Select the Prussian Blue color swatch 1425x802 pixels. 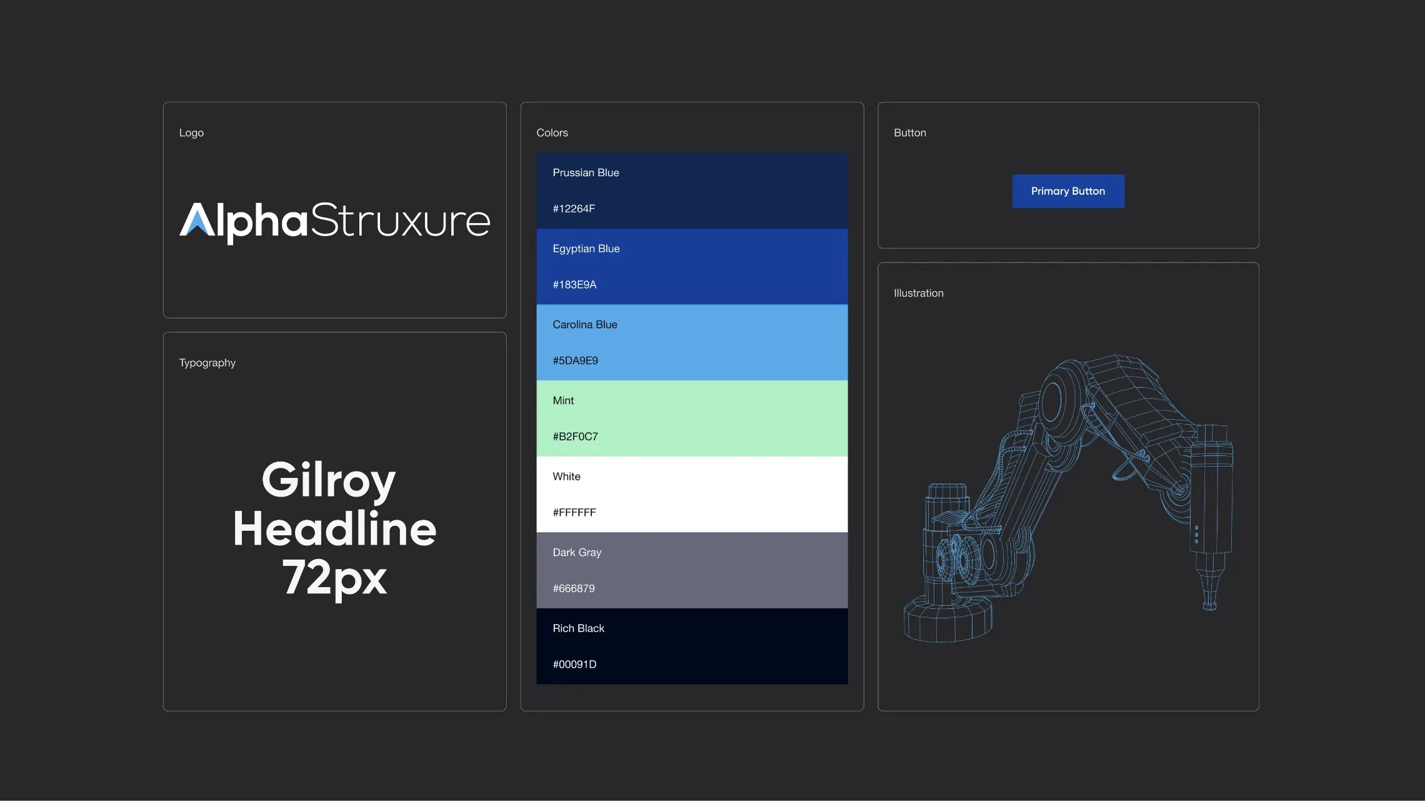692,191
